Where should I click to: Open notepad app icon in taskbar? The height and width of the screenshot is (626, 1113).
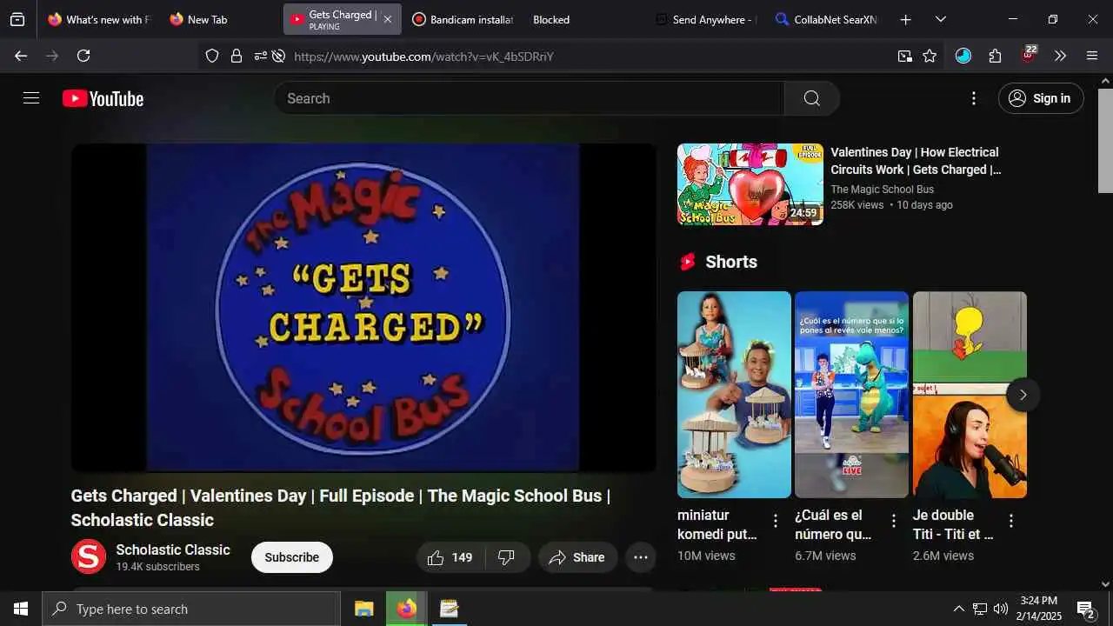[x=449, y=609]
